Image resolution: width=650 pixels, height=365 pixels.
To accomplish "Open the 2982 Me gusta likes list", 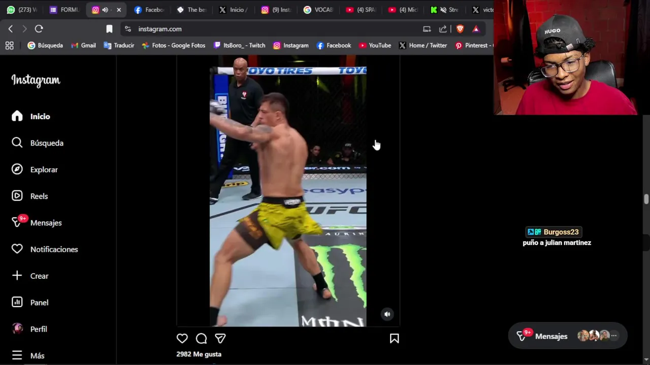I will pyautogui.click(x=199, y=354).
